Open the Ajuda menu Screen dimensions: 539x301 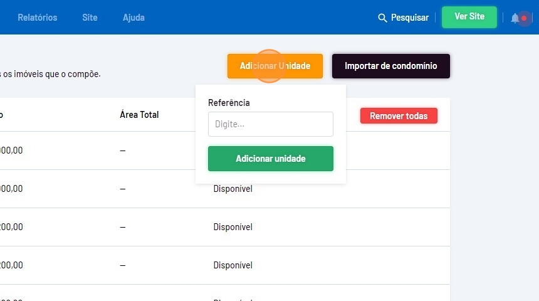pos(133,18)
